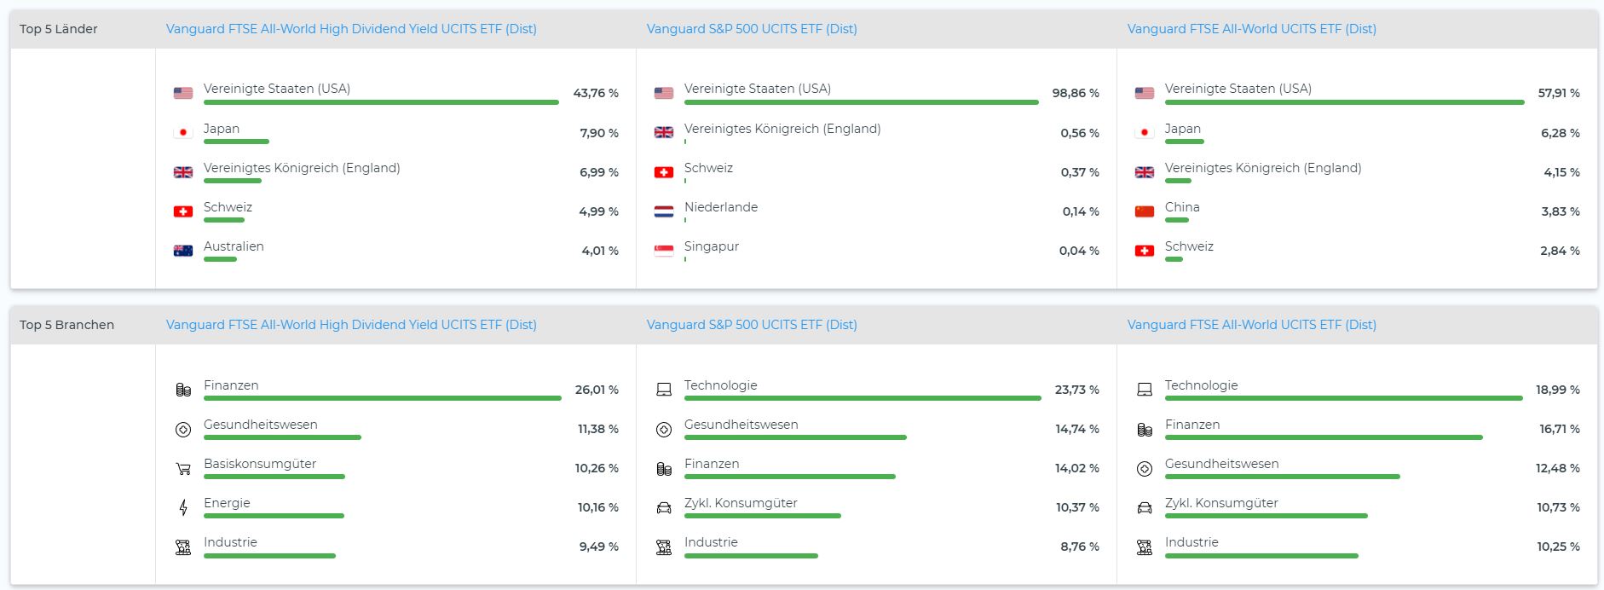This screenshot has width=1604, height=590.
Task: Click UK flag in High Dividend Yield column
Action: [x=183, y=172]
